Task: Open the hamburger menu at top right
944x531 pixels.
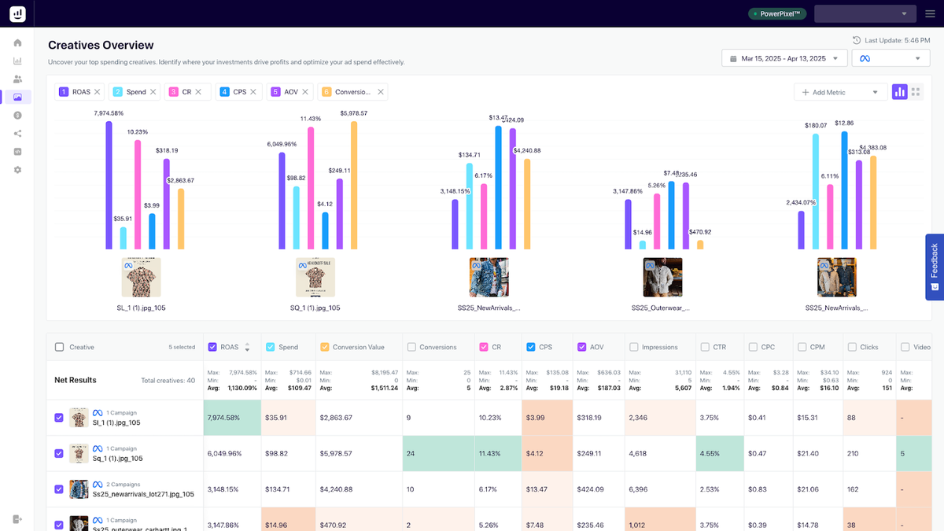Action: pyautogui.click(x=929, y=13)
